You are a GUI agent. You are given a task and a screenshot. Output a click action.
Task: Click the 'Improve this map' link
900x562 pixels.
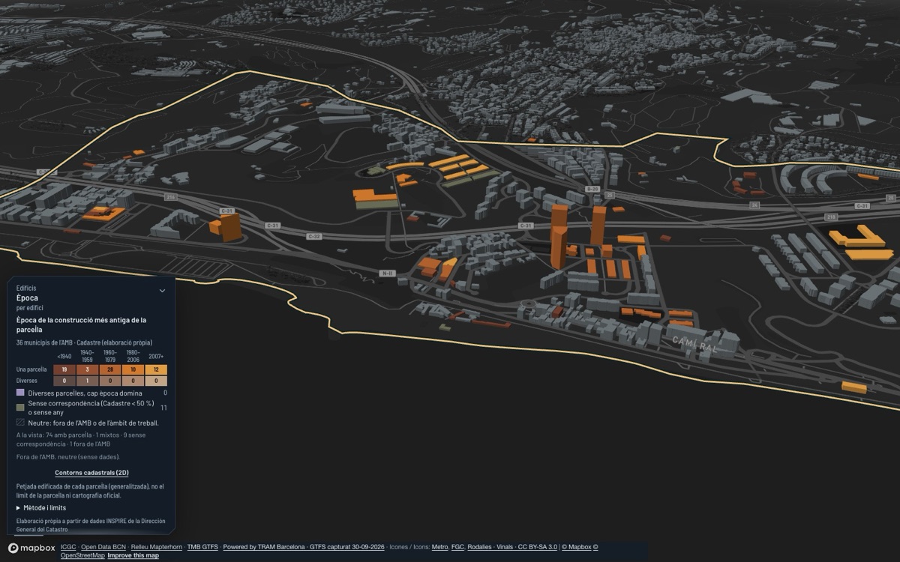coord(133,555)
